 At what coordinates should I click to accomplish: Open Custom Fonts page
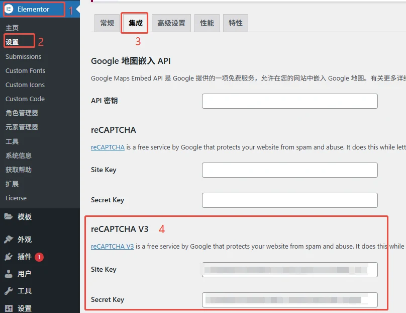point(25,70)
